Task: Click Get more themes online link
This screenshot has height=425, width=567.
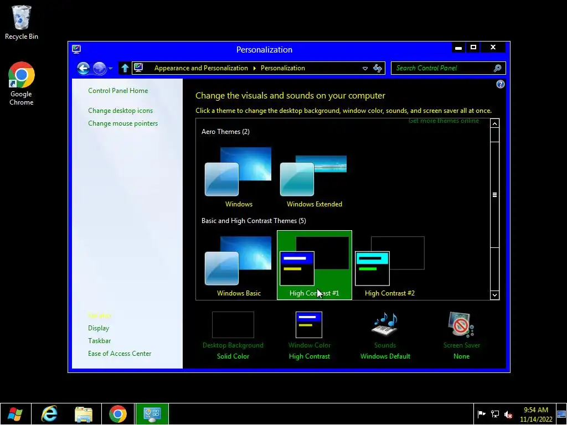Action: tap(444, 121)
